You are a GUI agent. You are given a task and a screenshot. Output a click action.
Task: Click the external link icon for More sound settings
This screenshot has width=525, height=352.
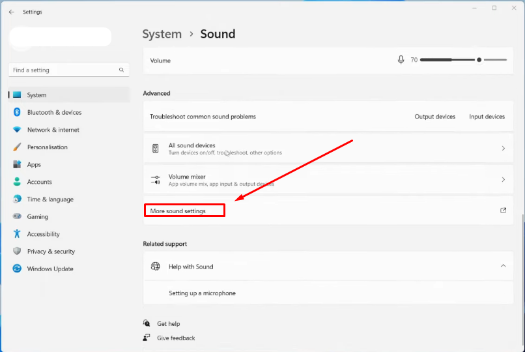pos(503,211)
